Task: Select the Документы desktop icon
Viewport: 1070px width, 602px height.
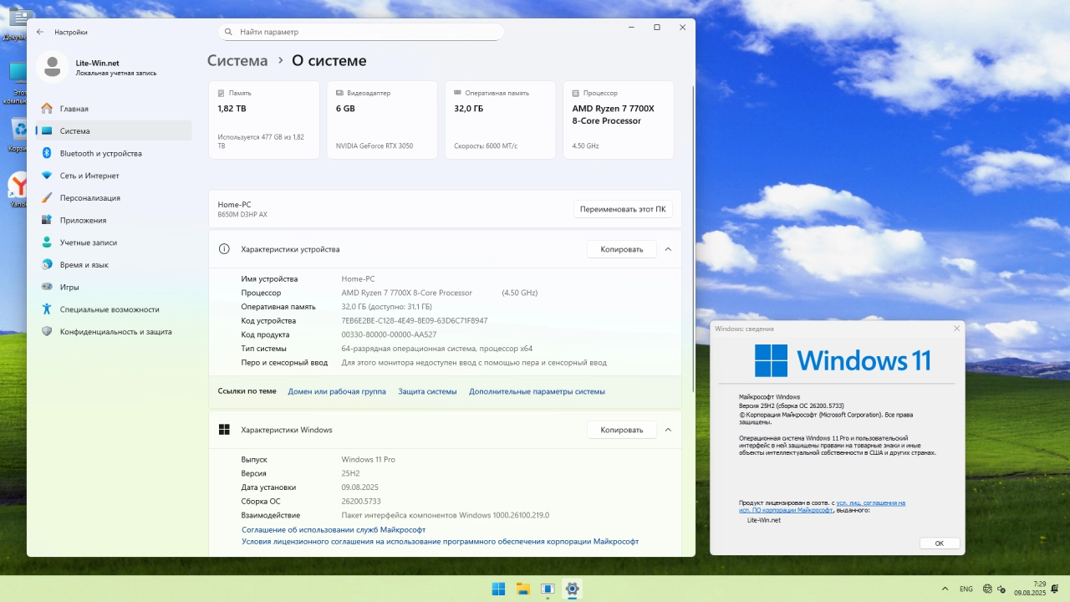Action: click(16, 25)
